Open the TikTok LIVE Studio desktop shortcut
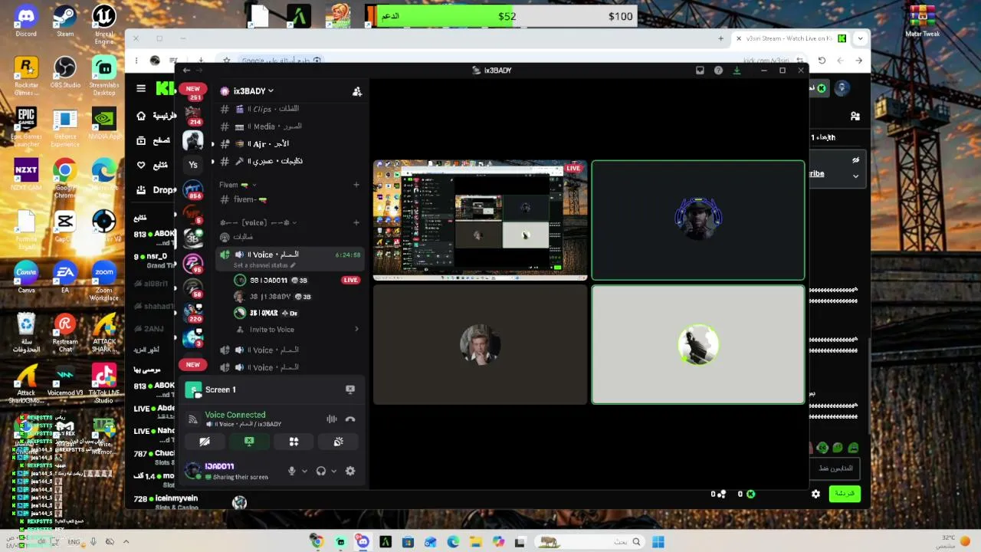This screenshot has width=981, height=552. 103,383
